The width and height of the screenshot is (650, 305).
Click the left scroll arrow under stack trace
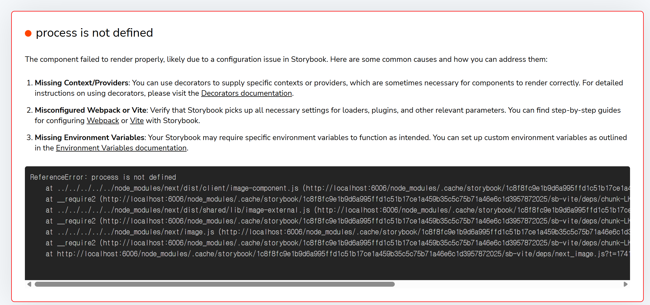tap(29, 284)
